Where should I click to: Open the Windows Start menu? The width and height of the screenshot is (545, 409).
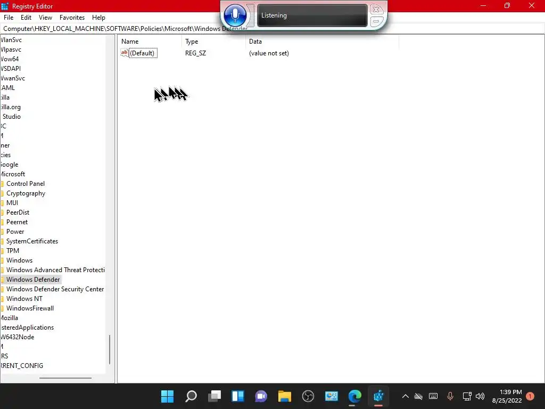(167, 396)
